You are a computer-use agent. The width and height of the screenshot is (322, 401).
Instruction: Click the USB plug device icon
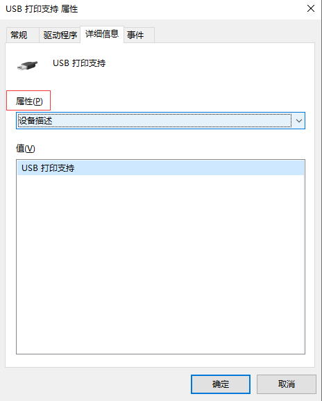click(27, 65)
